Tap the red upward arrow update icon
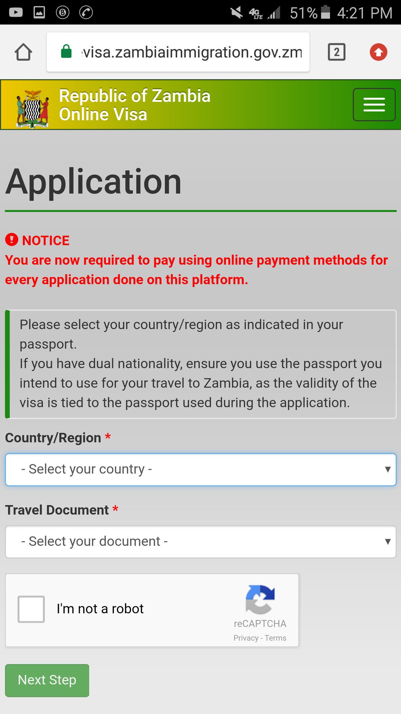401x714 pixels. pos(378,52)
